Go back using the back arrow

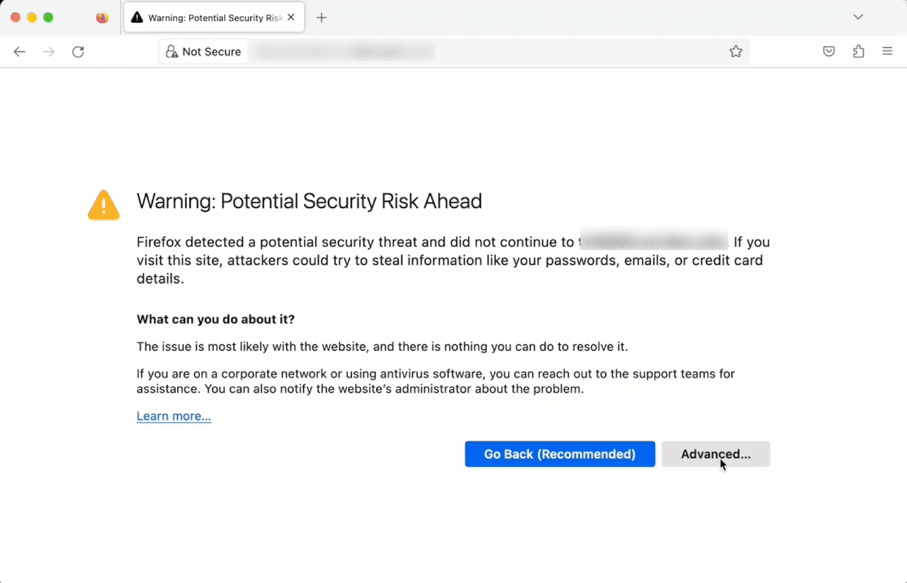[19, 52]
